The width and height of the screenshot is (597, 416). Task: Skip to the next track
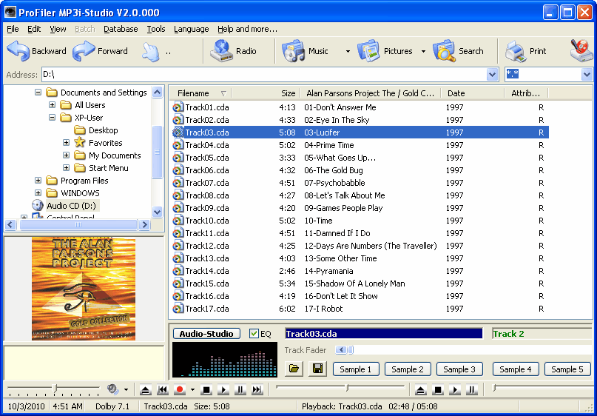pos(257,389)
